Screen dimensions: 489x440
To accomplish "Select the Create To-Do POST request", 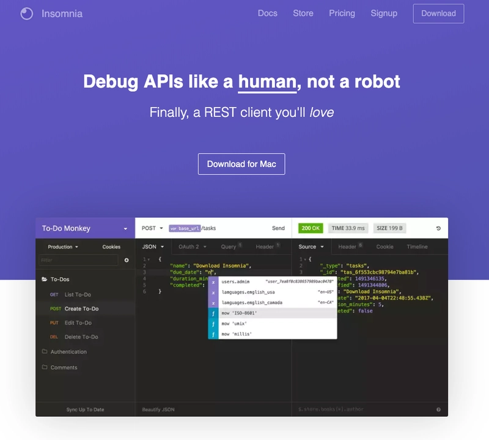I will [86, 308].
